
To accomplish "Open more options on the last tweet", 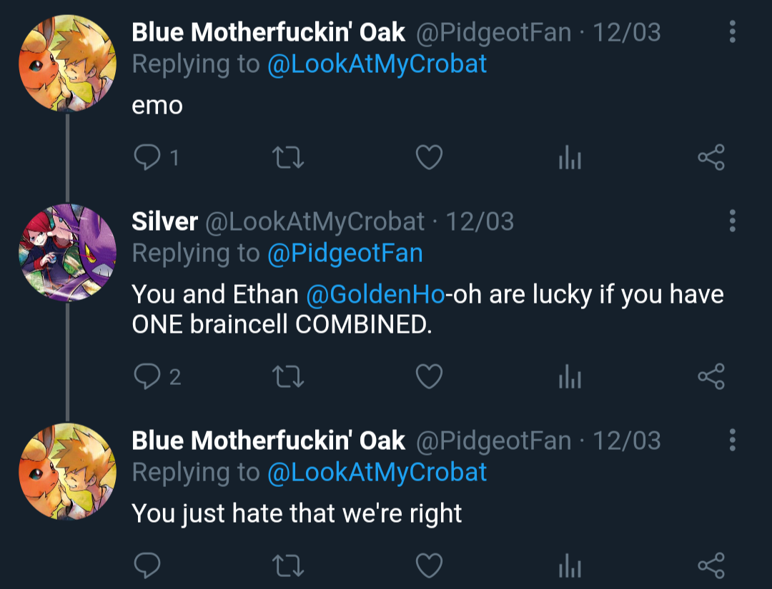I will click(732, 441).
